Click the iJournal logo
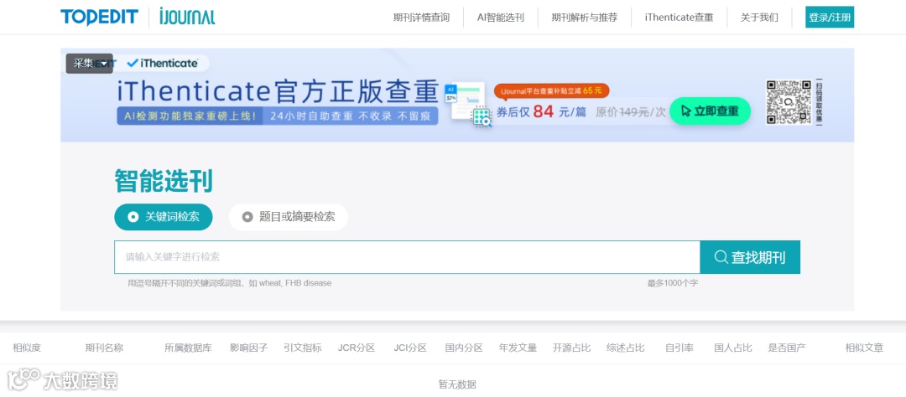Screen dimensions: 906x397 click(187, 18)
